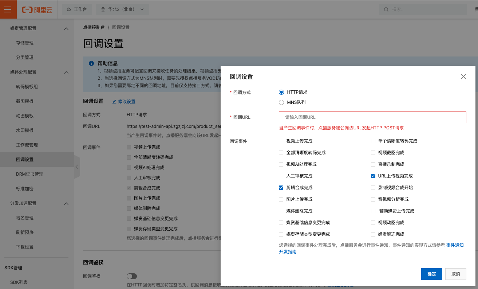The width and height of the screenshot is (478, 289).
Task: Check 视频上传完成 in the dialog
Action: [x=281, y=141]
